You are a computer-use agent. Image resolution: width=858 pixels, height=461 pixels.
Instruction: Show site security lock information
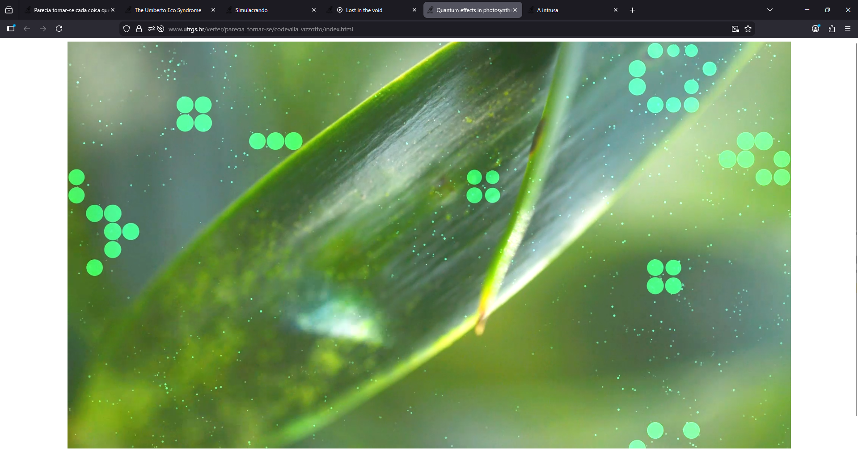point(139,29)
